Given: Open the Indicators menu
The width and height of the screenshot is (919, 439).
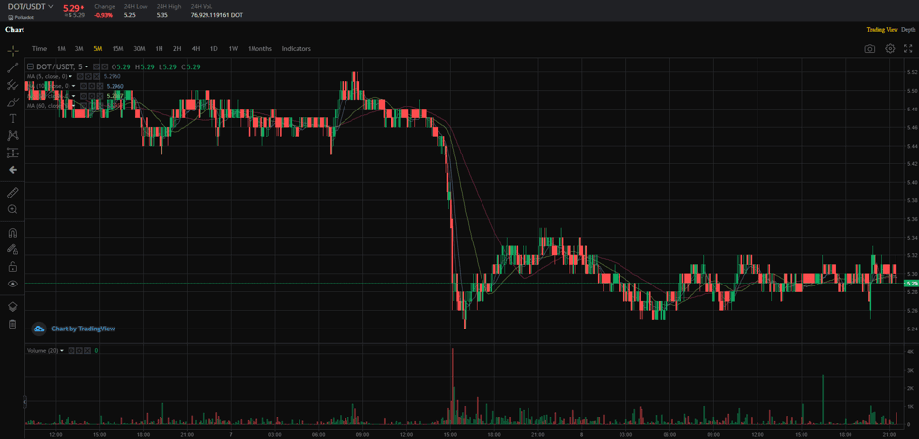Looking at the screenshot, I should (x=296, y=48).
